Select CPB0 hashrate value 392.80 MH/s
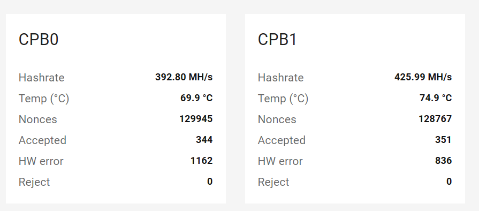479x211 pixels. pos(184,77)
